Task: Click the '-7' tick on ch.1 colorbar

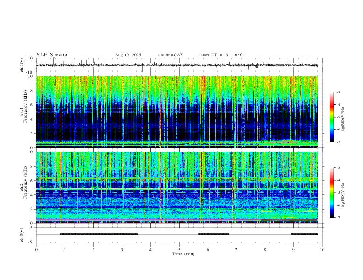Action: [x=338, y=142]
